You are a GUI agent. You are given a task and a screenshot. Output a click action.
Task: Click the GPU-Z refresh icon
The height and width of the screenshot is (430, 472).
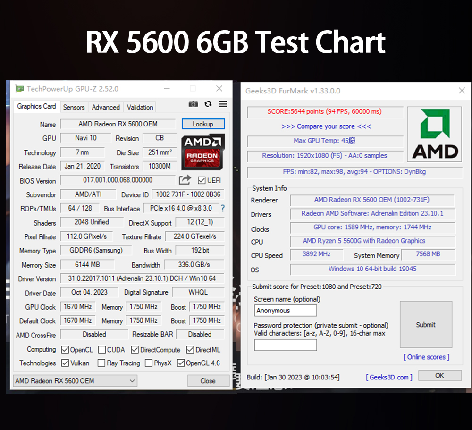[208, 104]
